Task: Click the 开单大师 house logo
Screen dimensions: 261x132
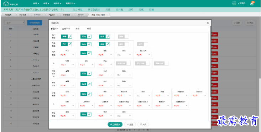Action: pyautogui.click(x=10, y=4)
